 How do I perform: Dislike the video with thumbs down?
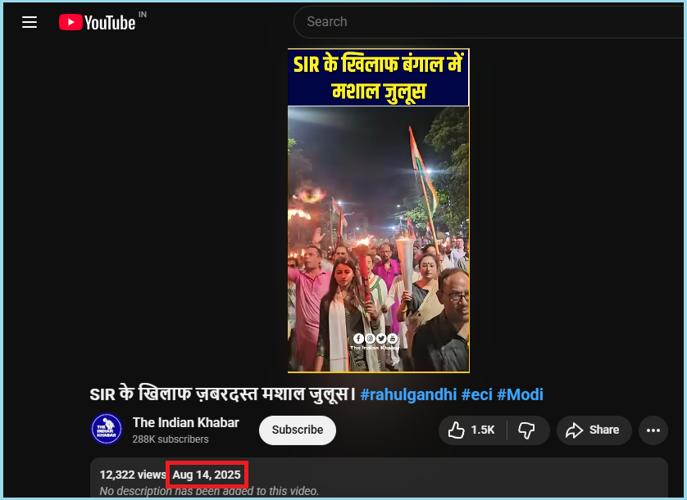527,430
